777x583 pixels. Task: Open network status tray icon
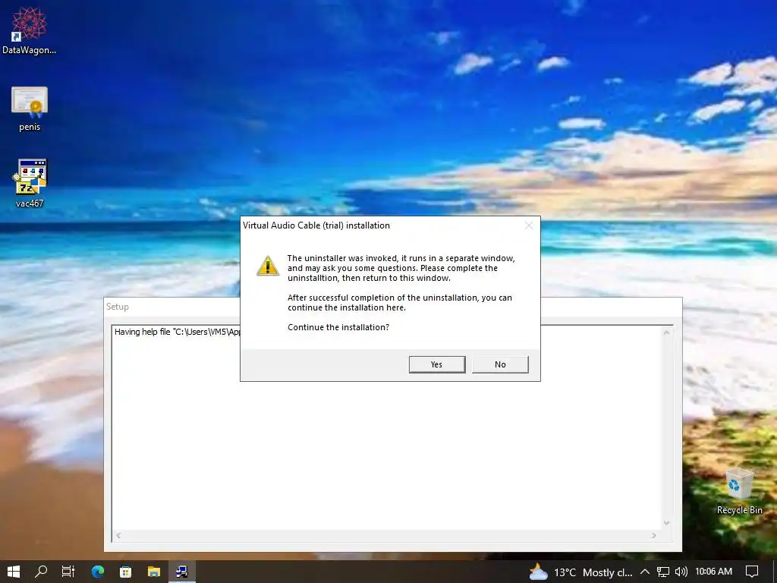(662, 572)
